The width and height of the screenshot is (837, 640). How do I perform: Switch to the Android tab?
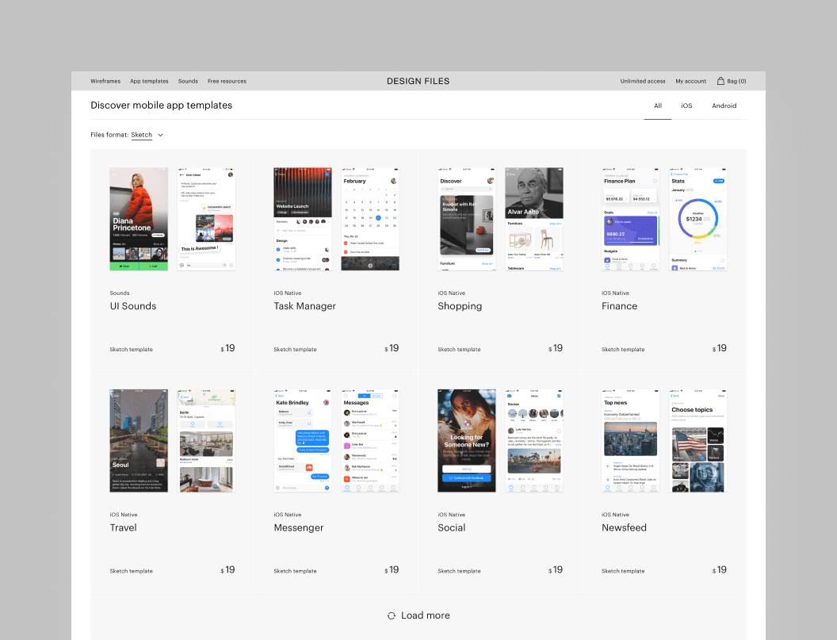[x=724, y=105]
